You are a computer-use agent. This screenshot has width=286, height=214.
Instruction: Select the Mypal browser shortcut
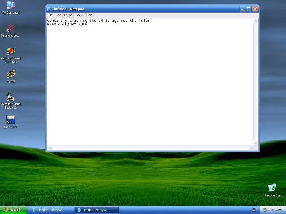click(x=11, y=76)
